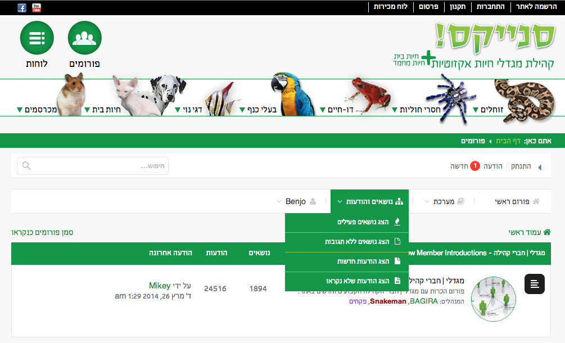Screen dimensions: 565x343
Task: Click the user icon next to Benjo
Action: (313, 201)
